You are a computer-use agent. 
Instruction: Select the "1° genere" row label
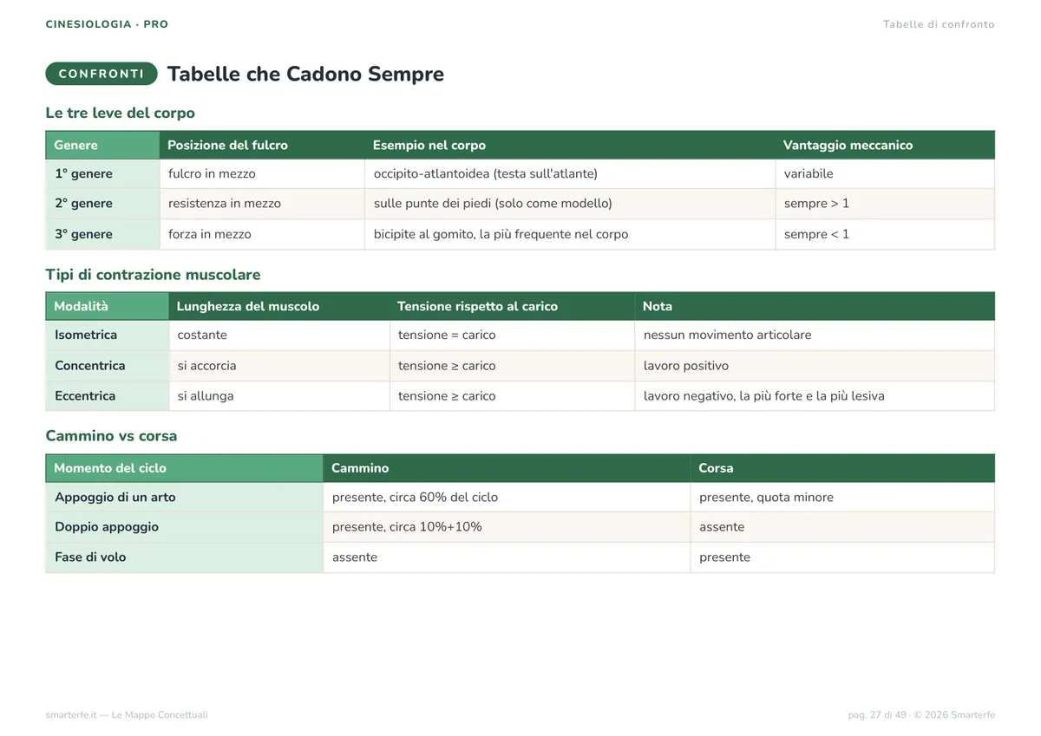pyautogui.click(x=102, y=174)
